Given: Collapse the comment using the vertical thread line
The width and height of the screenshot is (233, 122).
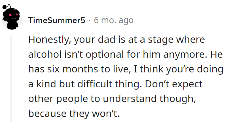Looking at the screenshot, I should pos(11,79).
